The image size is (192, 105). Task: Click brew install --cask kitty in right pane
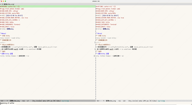106,38
